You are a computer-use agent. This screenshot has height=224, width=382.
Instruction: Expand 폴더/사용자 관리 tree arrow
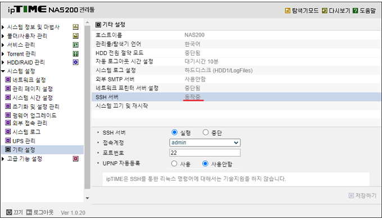(3, 36)
